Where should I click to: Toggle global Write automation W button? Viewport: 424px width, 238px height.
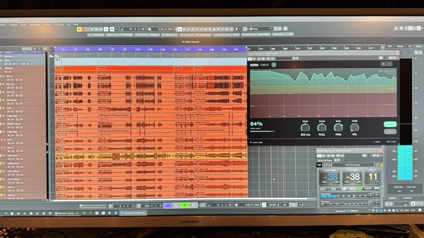97,29
